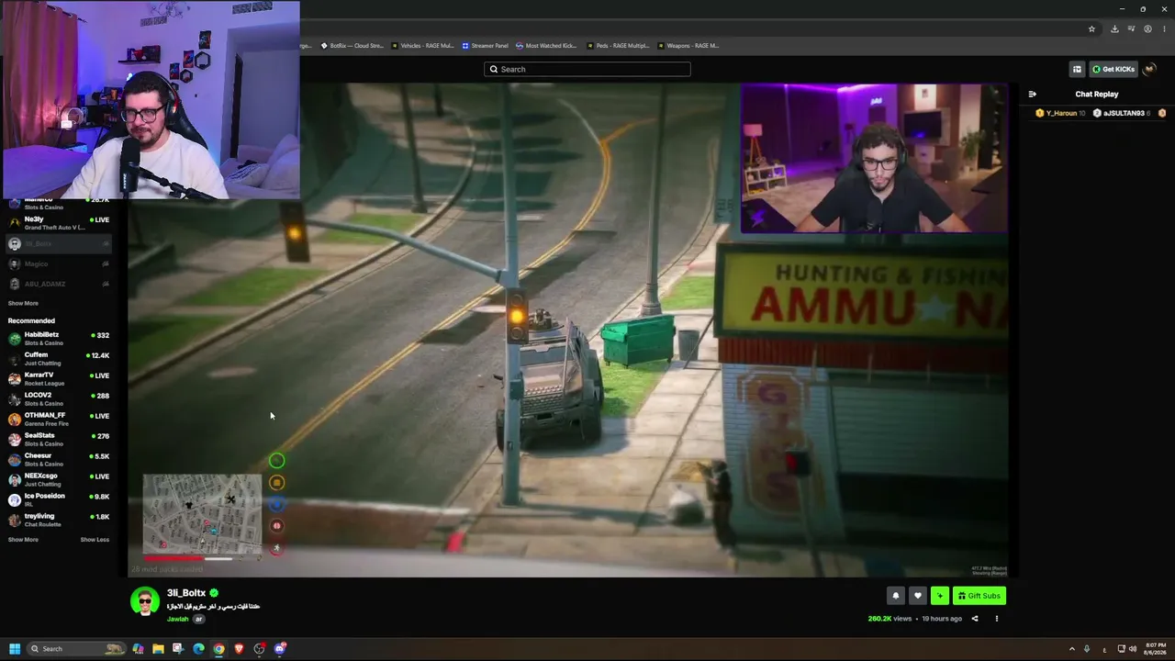Open the Chrome three-dot menu

(1163, 28)
